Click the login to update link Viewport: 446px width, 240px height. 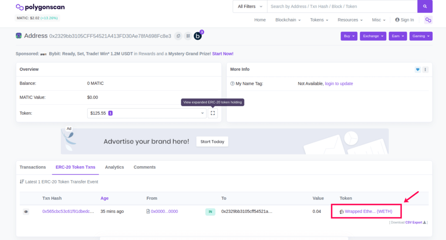click(339, 83)
